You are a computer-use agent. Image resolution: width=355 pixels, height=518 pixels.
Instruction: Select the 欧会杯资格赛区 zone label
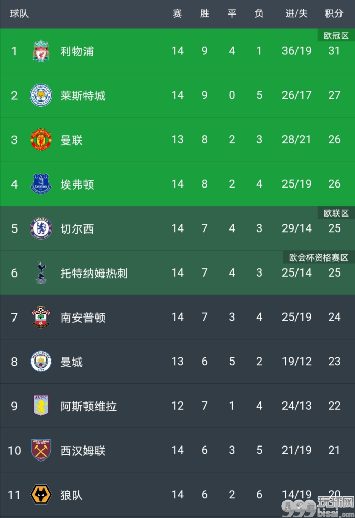319,257
